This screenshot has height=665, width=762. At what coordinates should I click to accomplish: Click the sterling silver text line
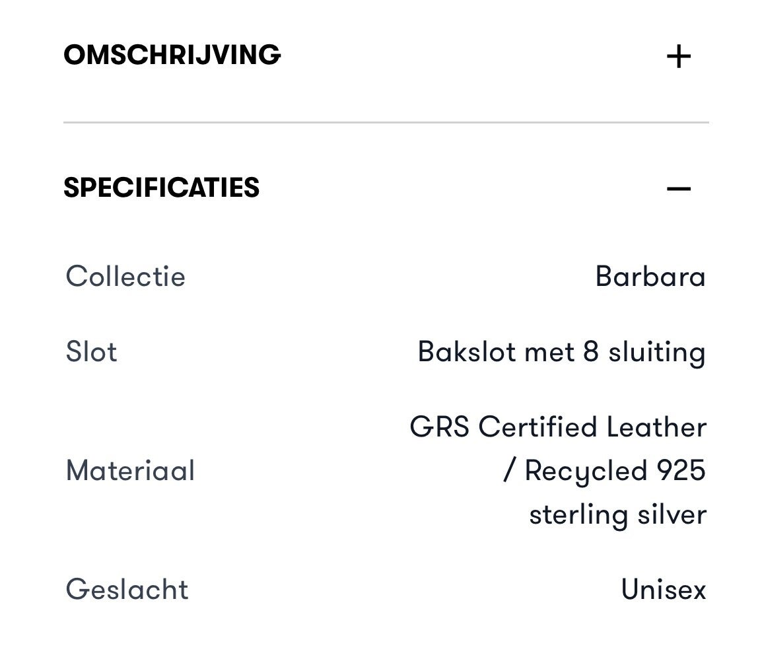pyautogui.click(x=617, y=515)
